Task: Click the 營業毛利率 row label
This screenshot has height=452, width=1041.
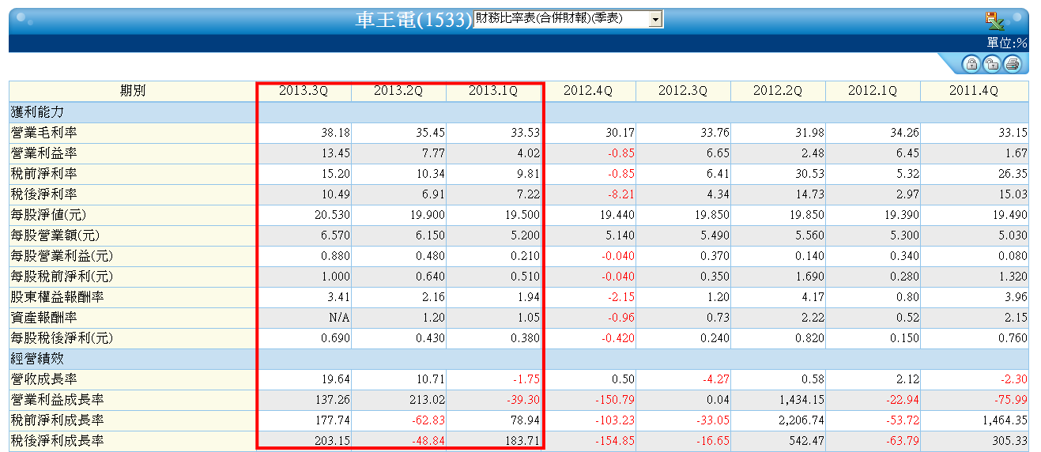Action: point(43,132)
